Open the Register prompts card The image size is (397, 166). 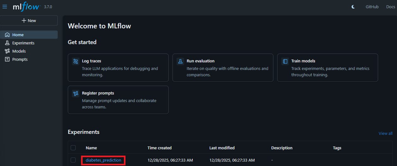(x=118, y=100)
